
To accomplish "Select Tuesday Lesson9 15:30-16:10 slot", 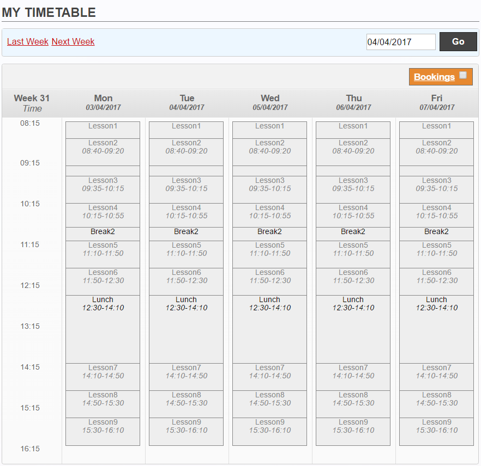I will pyautogui.click(x=186, y=432).
